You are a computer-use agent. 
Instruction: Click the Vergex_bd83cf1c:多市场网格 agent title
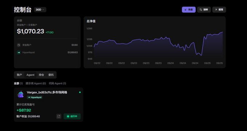coord(47,93)
